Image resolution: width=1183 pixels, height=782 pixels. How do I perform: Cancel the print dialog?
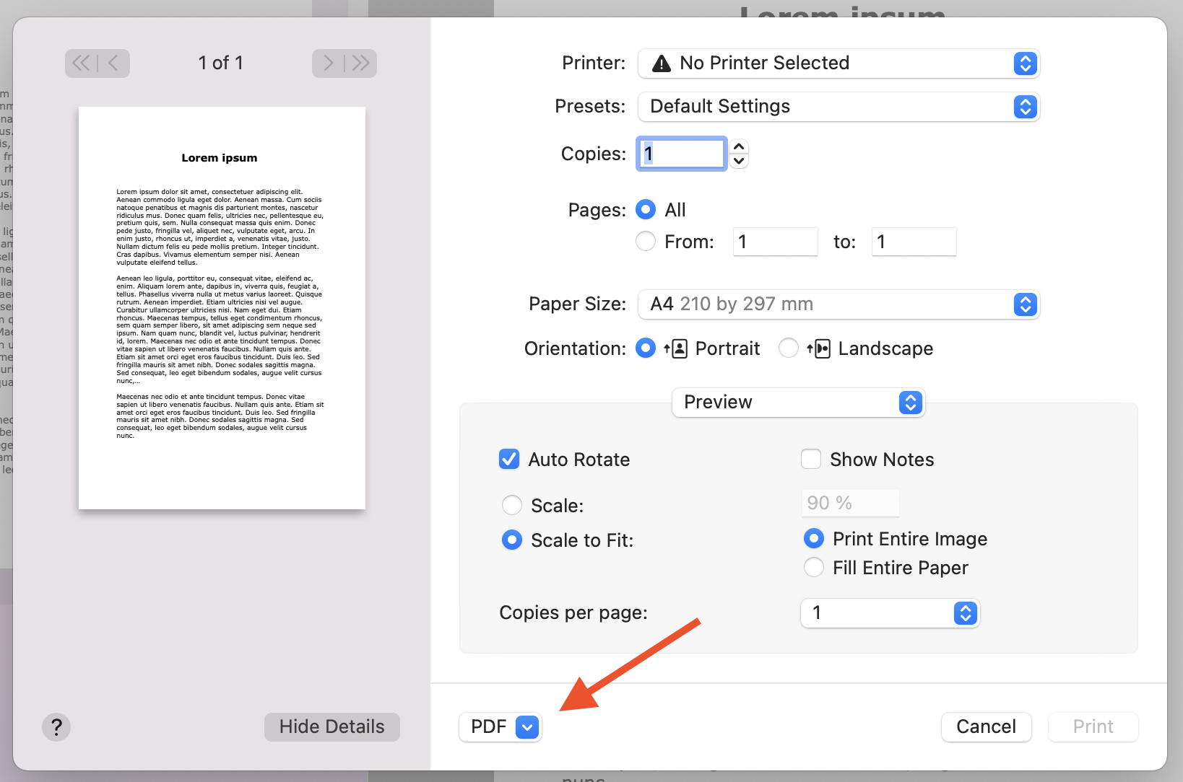click(985, 726)
